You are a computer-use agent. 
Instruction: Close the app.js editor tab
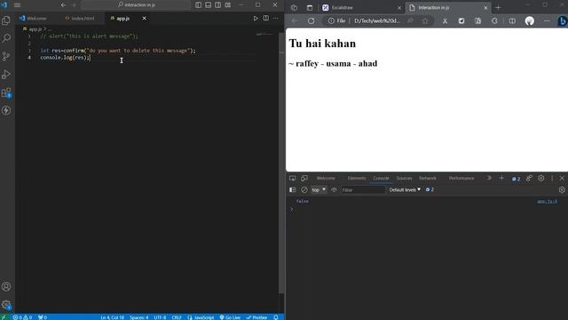[144, 18]
